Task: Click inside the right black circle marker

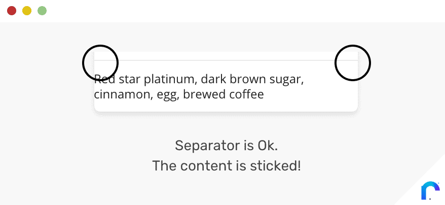Action: (353, 62)
